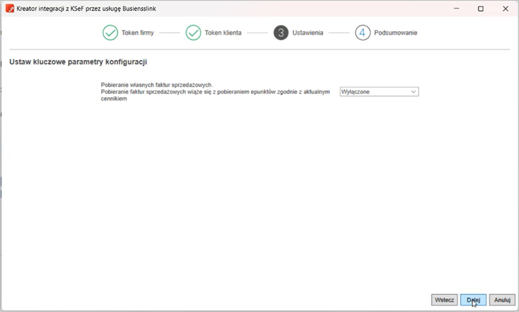Cancel the wizard with the Anuluj button
Image resolution: width=519 pixels, height=312 pixels.
point(502,300)
